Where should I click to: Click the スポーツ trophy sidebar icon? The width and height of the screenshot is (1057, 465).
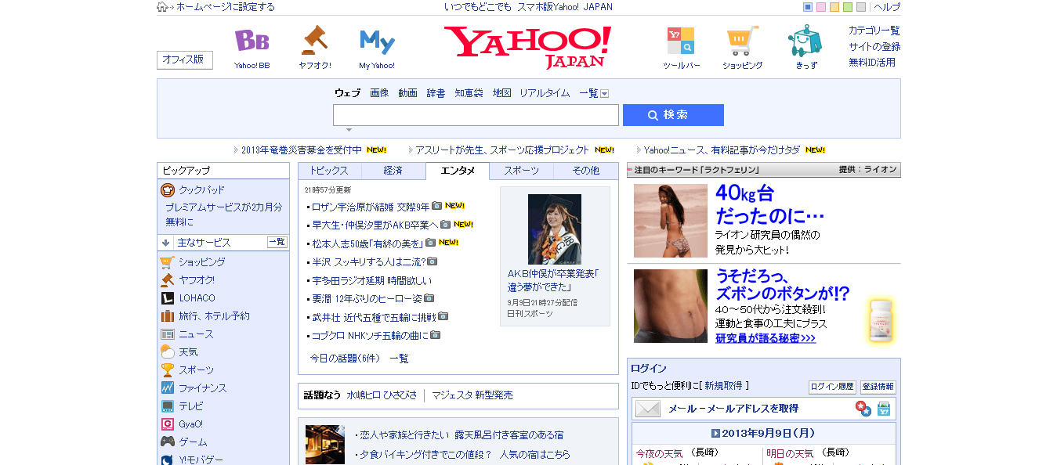click(x=167, y=370)
